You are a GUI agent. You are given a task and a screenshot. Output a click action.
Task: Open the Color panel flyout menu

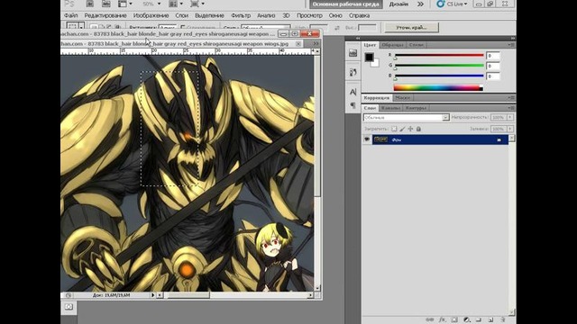point(511,45)
